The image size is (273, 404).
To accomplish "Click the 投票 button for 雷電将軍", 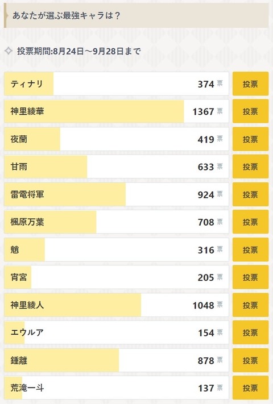I will click(x=250, y=194).
